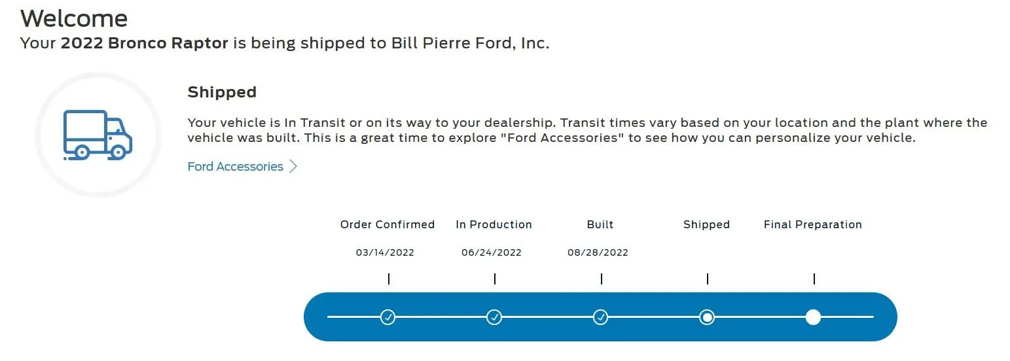Select the Shipped stage label on tracker
The width and height of the screenshot is (1010, 361).
coord(706,224)
